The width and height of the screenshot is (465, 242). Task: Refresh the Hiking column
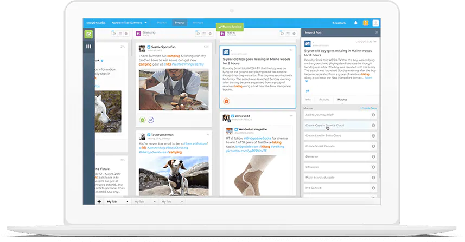(282, 34)
